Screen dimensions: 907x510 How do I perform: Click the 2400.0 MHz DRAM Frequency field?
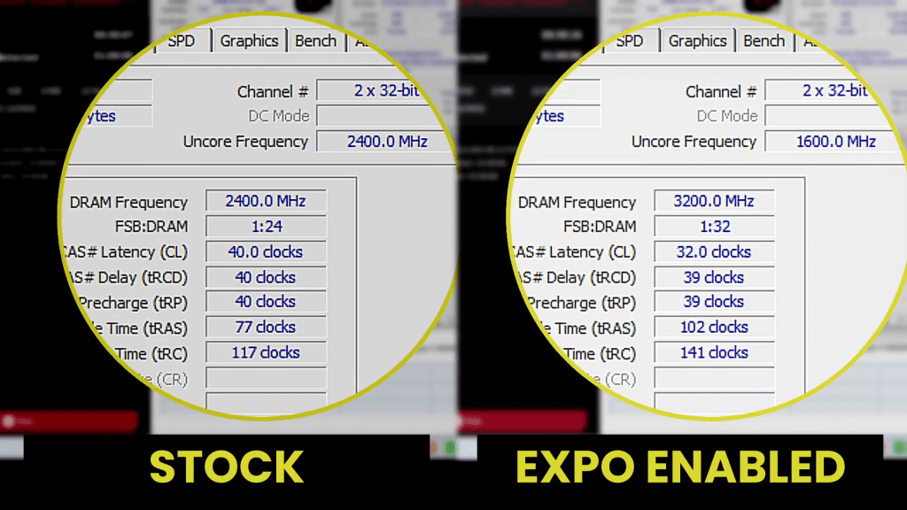click(266, 201)
